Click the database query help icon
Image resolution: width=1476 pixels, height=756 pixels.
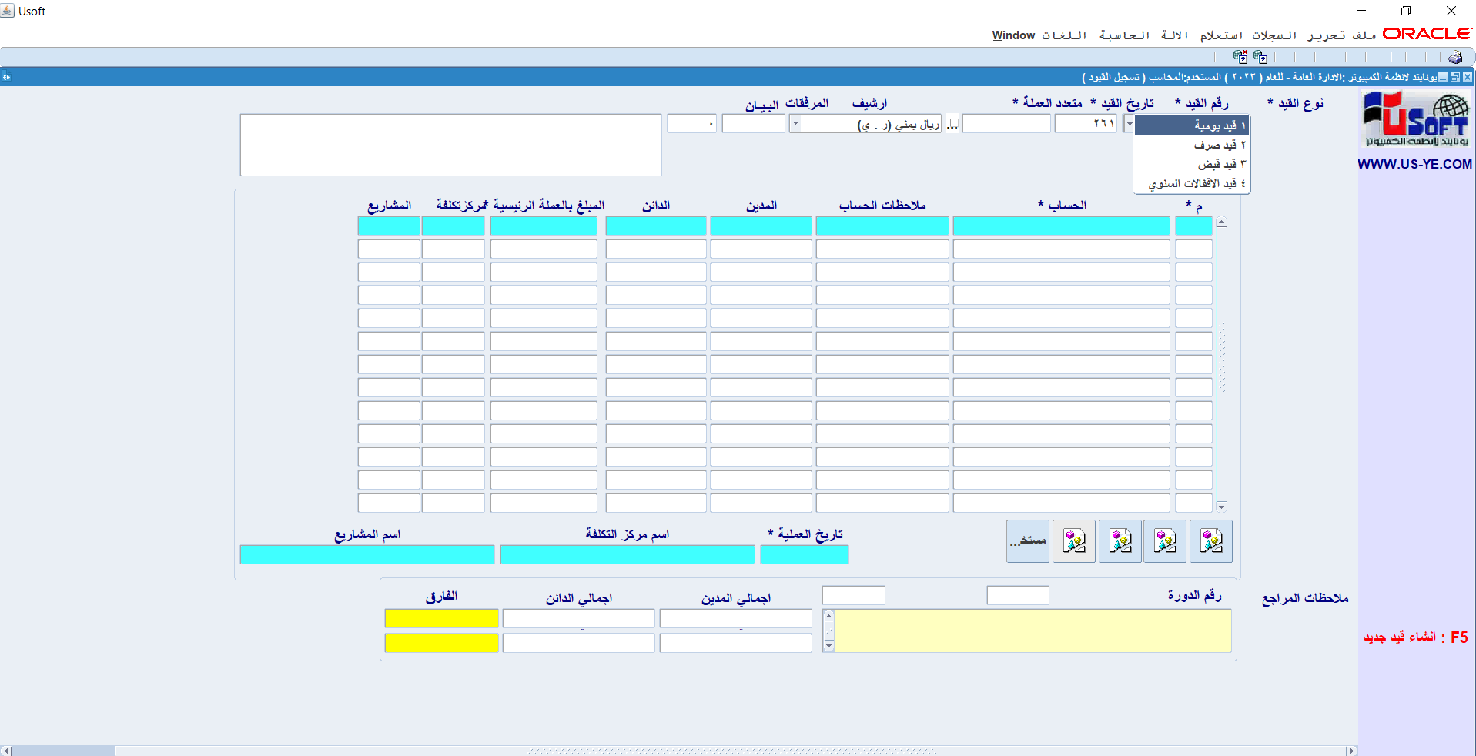pos(1260,57)
